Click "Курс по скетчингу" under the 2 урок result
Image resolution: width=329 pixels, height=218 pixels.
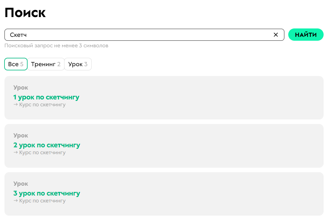42,153
